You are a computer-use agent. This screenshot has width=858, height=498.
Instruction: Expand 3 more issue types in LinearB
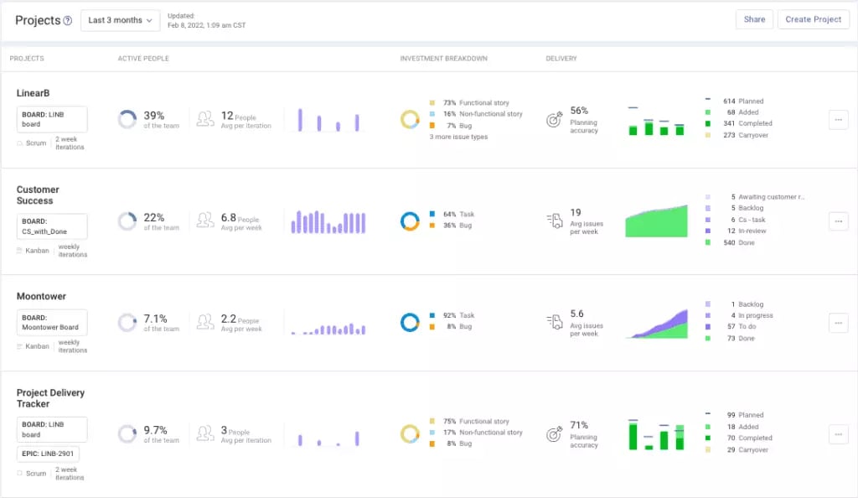(458, 137)
